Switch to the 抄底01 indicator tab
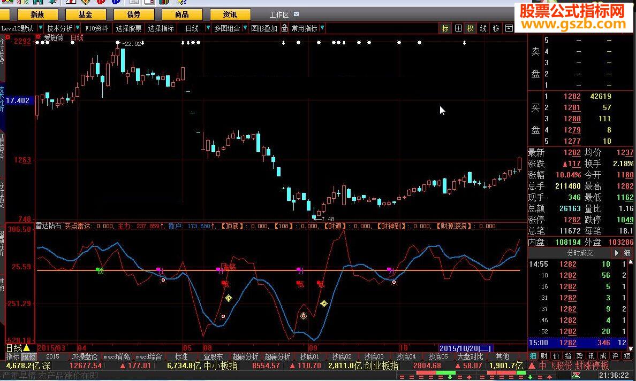Image resolution: width=636 pixels, height=381 pixels. tap(309, 356)
